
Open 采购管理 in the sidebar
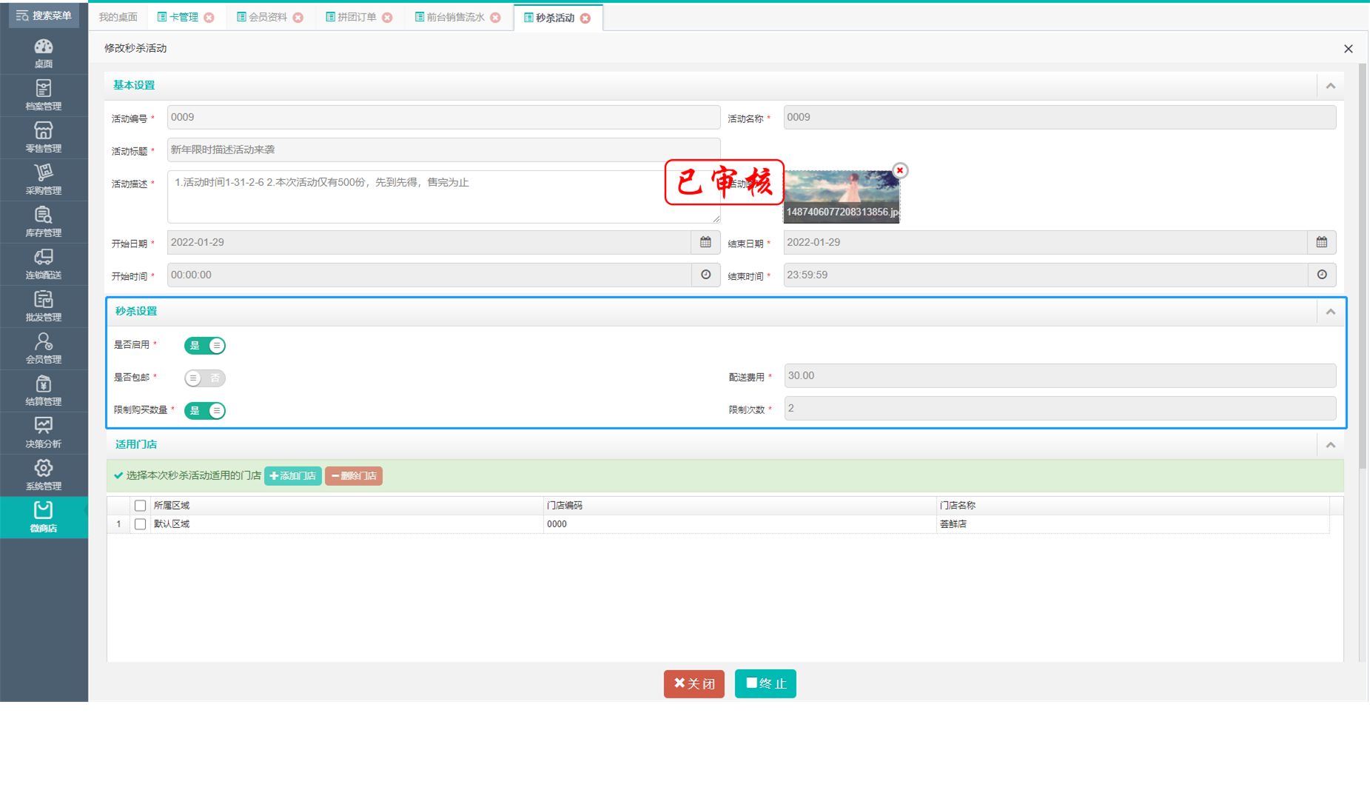pos(44,180)
